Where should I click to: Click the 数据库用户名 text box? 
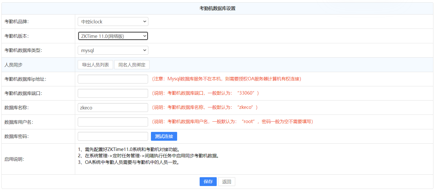click(x=113, y=122)
